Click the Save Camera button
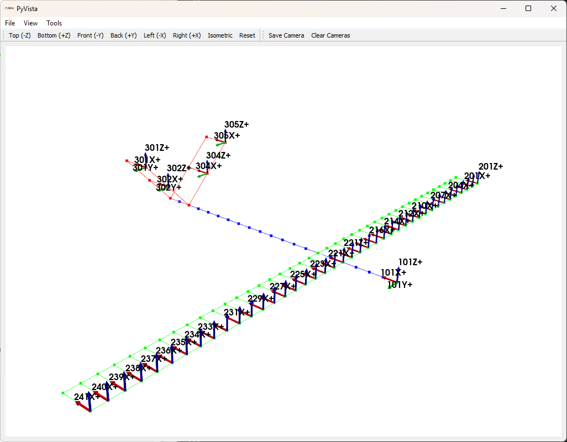 coord(286,35)
